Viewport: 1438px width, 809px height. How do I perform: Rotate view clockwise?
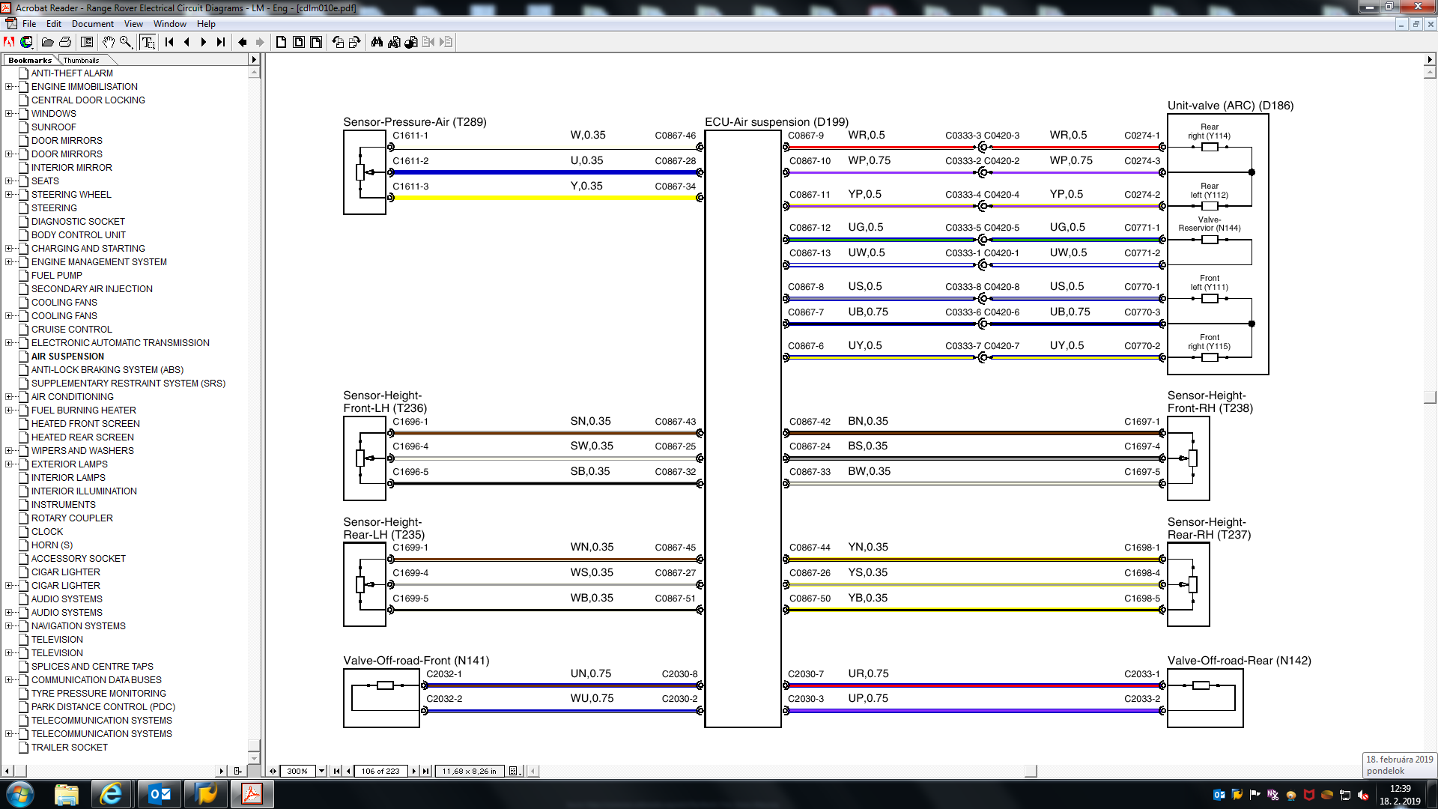coord(355,42)
